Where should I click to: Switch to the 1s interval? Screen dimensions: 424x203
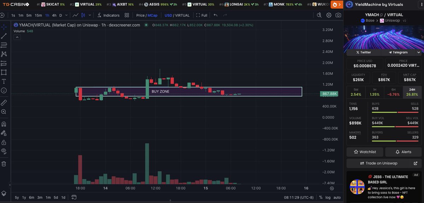pyautogui.click(x=13, y=15)
